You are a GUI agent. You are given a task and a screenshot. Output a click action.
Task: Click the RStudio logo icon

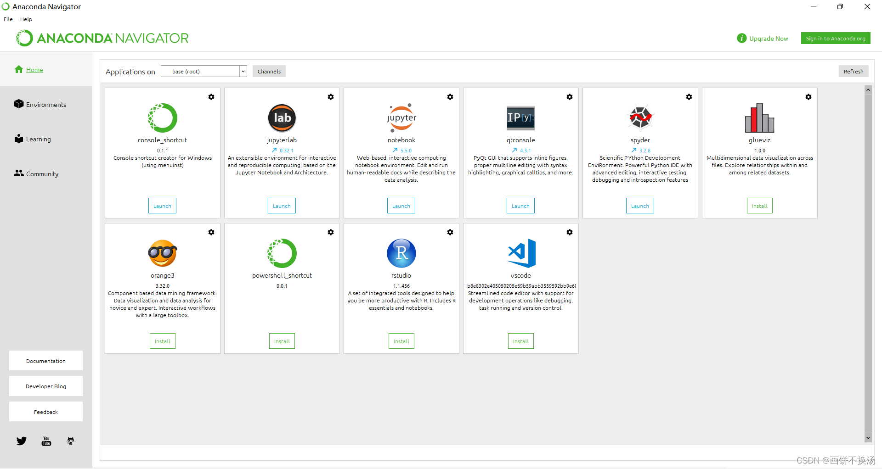[401, 253]
